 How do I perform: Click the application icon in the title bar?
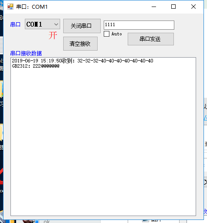(x=10, y=7)
